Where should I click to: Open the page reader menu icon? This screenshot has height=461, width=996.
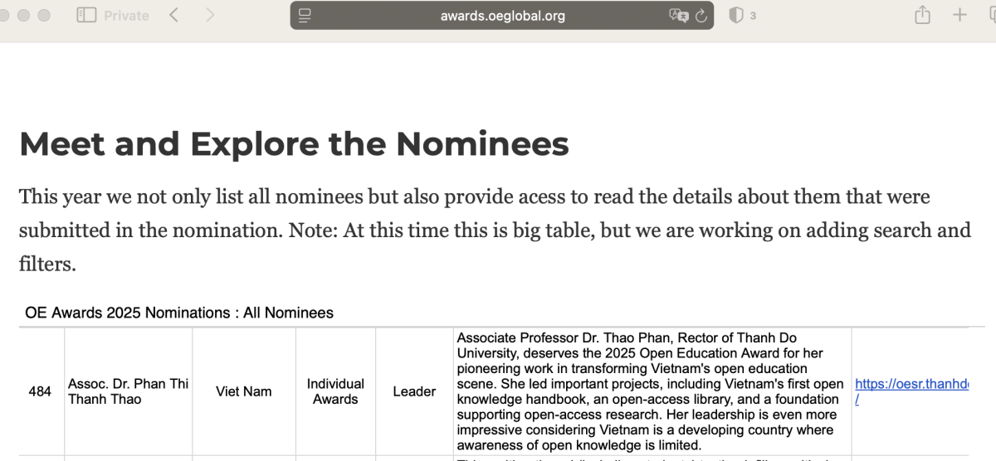305,16
